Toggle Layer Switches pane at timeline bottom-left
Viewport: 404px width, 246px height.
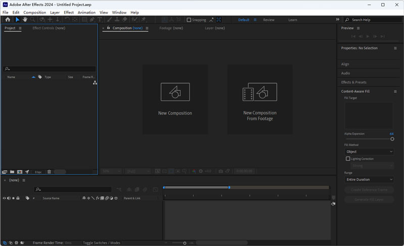(x=5, y=242)
